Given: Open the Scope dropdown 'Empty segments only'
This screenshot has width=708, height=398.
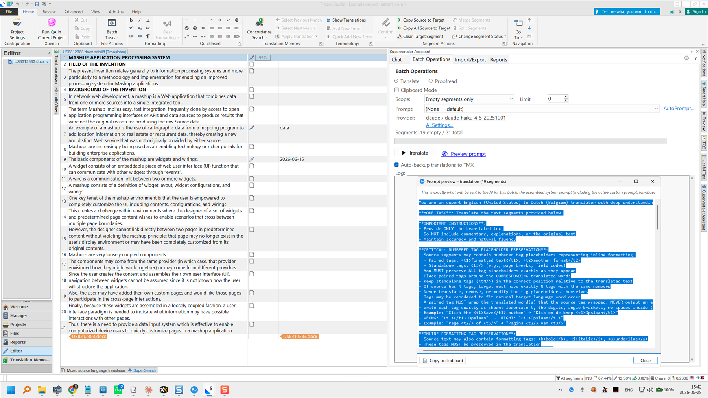Looking at the screenshot, I should coord(469,99).
